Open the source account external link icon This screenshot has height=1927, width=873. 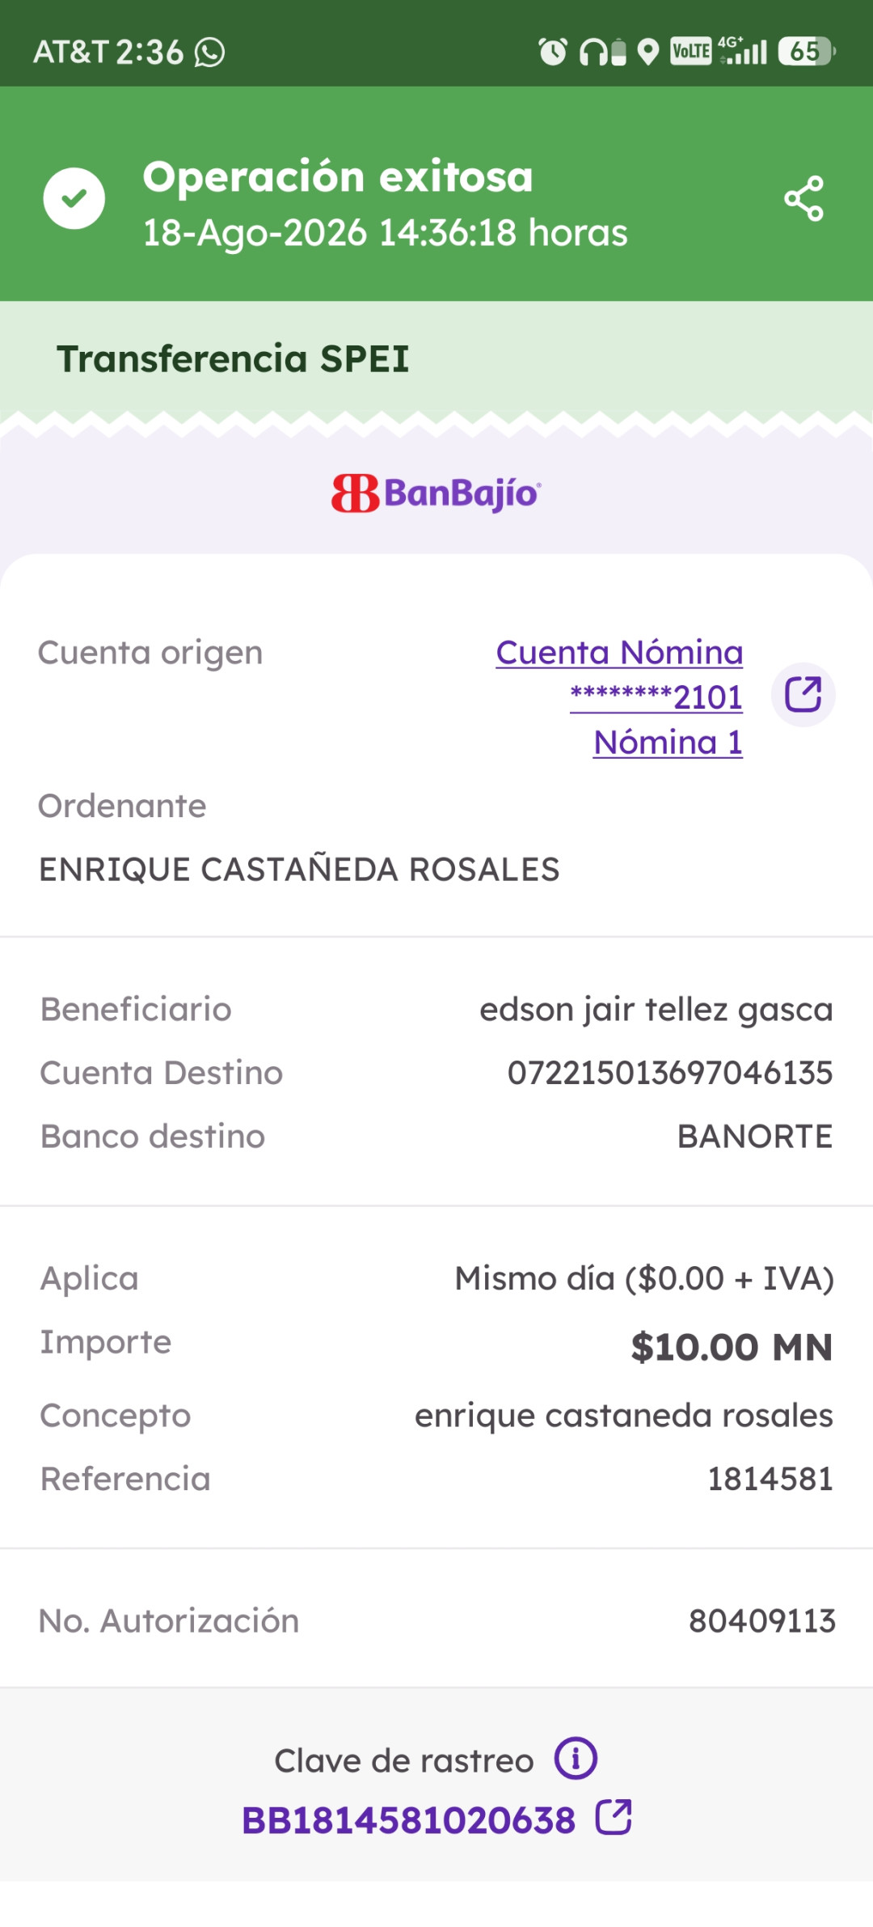(x=803, y=695)
